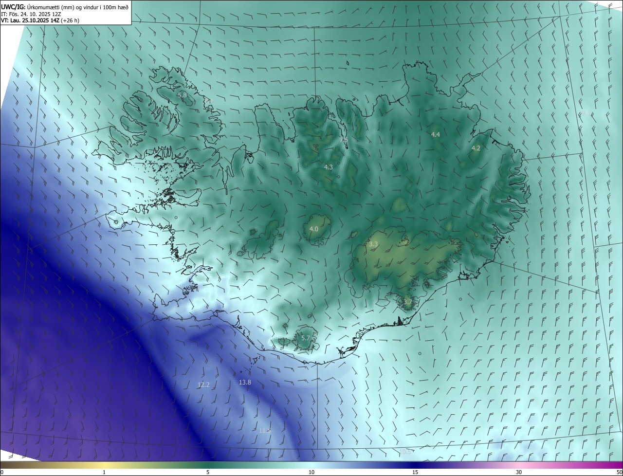The width and height of the screenshot is (623, 476).
Task: Click the 3.7 value near the southeast coast
Action: coord(407,302)
